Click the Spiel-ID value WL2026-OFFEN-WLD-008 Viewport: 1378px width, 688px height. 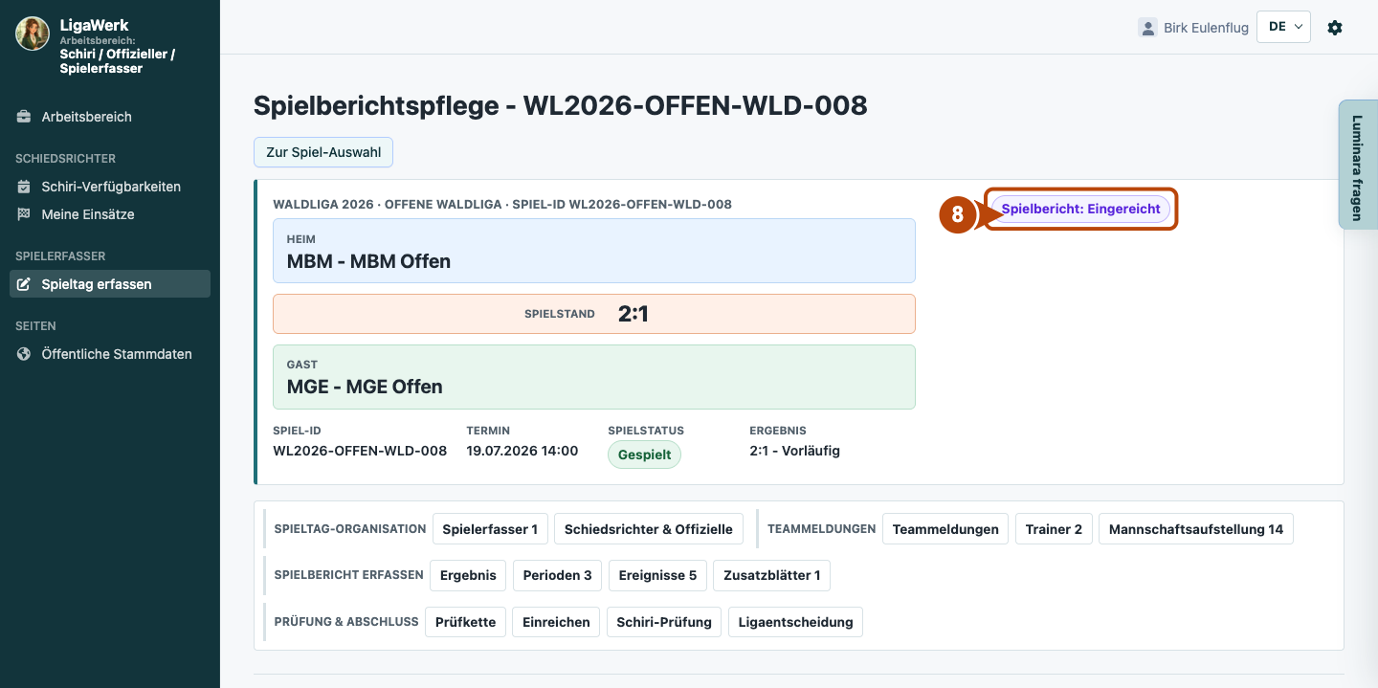tap(360, 451)
